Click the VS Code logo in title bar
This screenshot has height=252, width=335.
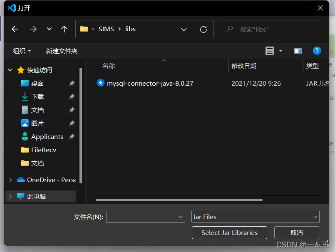pyautogui.click(x=12, y=8)
